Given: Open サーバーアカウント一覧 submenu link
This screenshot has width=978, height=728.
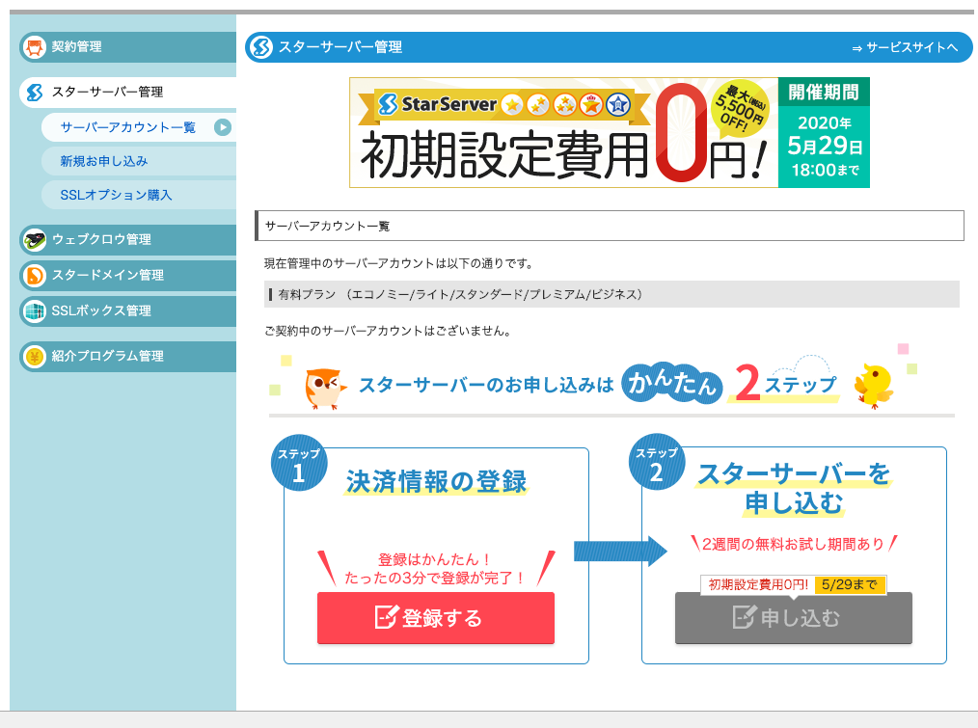Looking at the screenshot, I should click(x=128, y=127).
